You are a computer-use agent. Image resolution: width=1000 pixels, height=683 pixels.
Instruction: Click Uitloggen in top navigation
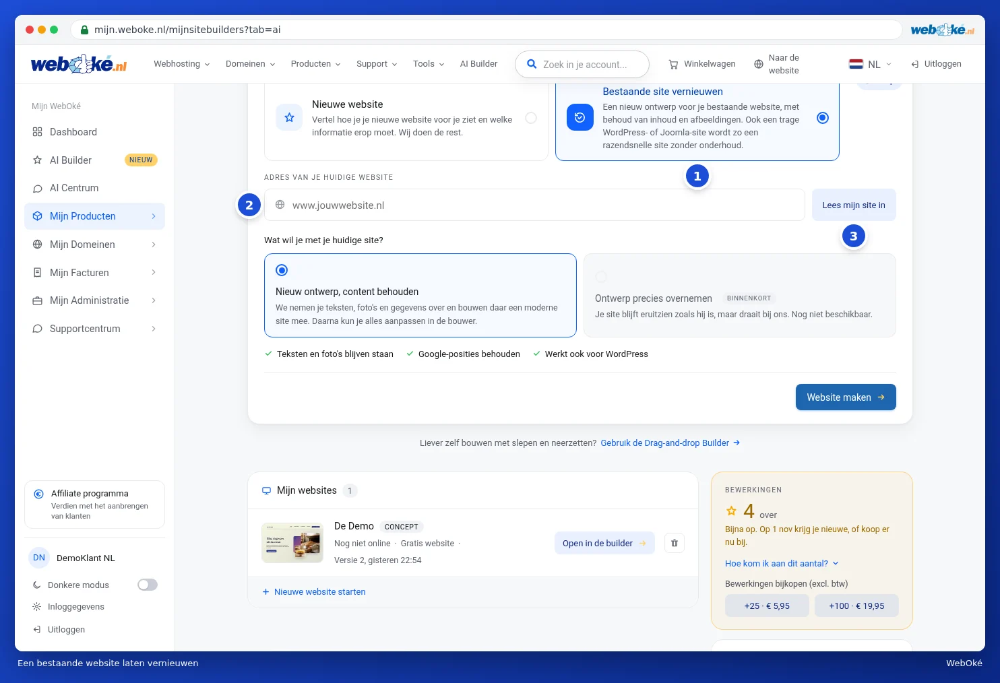(936, 64)
